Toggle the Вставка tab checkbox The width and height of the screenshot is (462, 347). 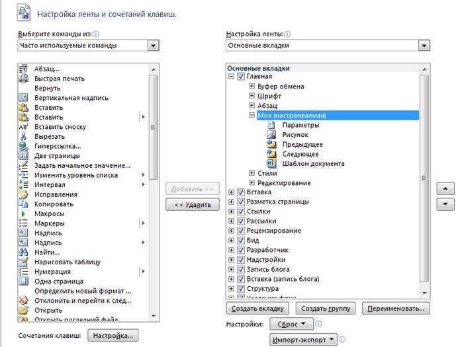point(241,192)
